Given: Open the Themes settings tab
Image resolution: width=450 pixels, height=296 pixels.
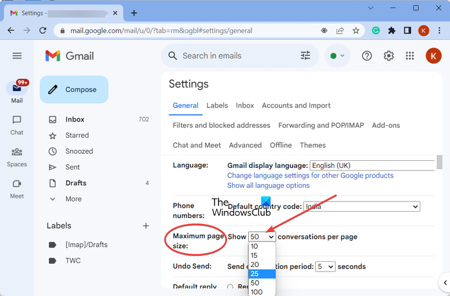Looking at the screenshot, I should pyautogui.click(x=313, y=145).
